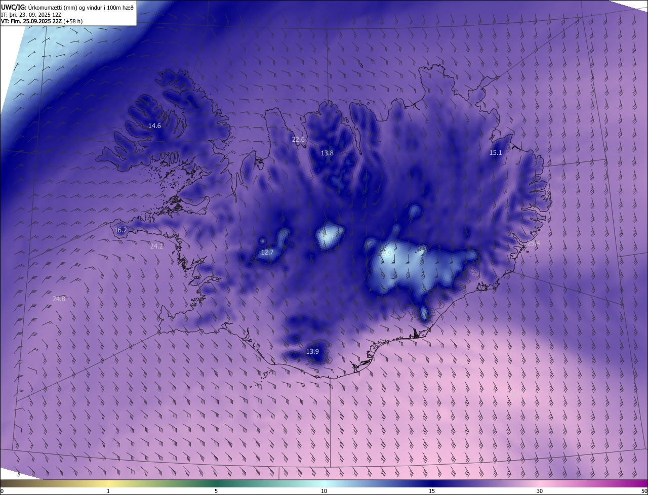
Task: Click the 12.7 value in the central highlands
Action: click(267, 253)
